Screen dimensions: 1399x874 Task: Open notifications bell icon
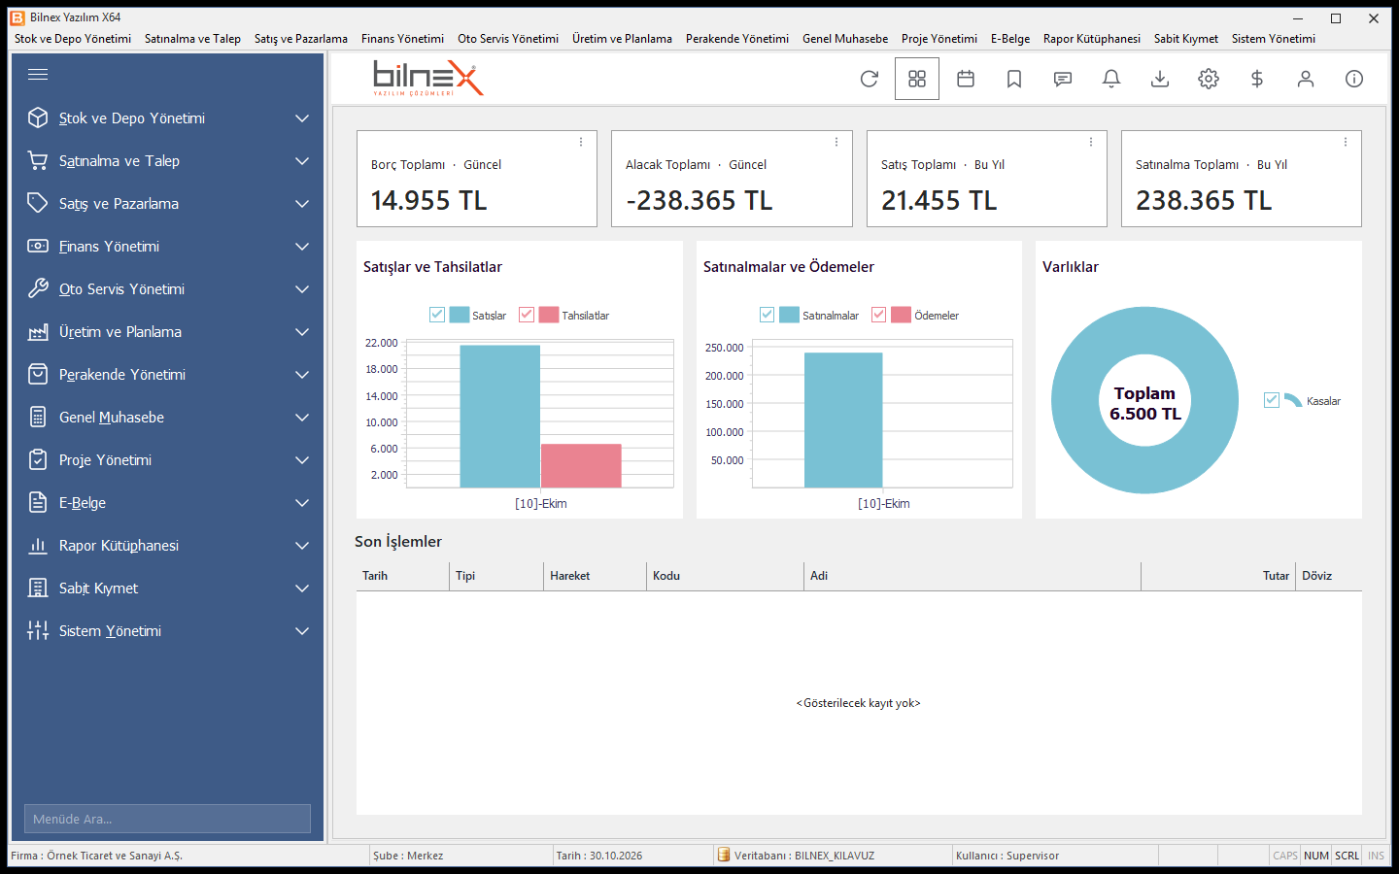click(1111, 79)
